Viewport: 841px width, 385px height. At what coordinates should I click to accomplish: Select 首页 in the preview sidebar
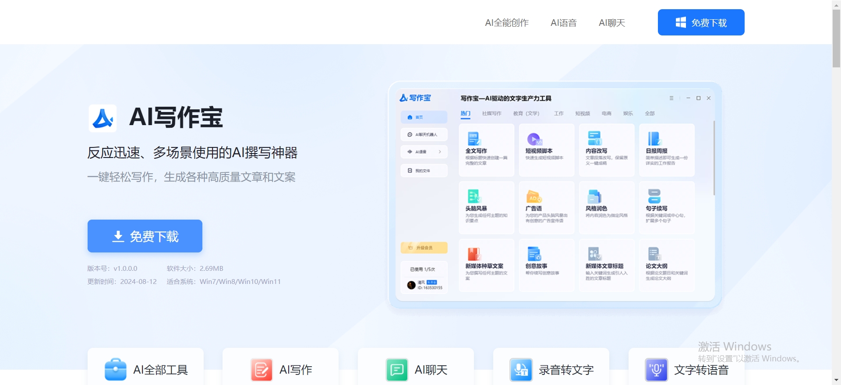(424, 117)
